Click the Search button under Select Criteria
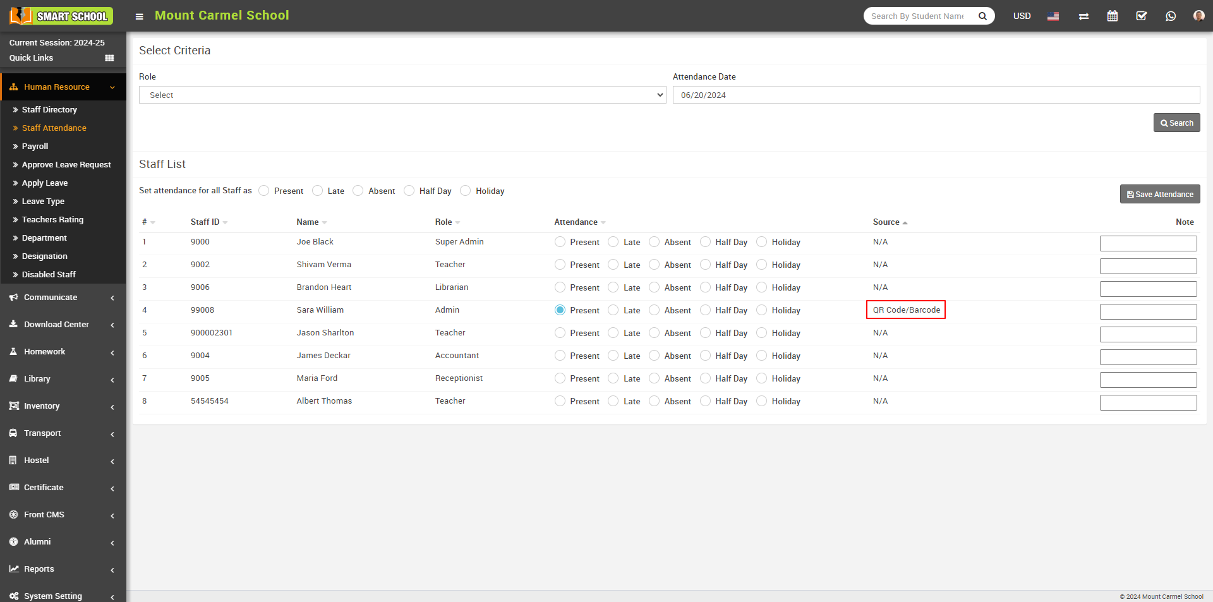 coord(1176,123)
